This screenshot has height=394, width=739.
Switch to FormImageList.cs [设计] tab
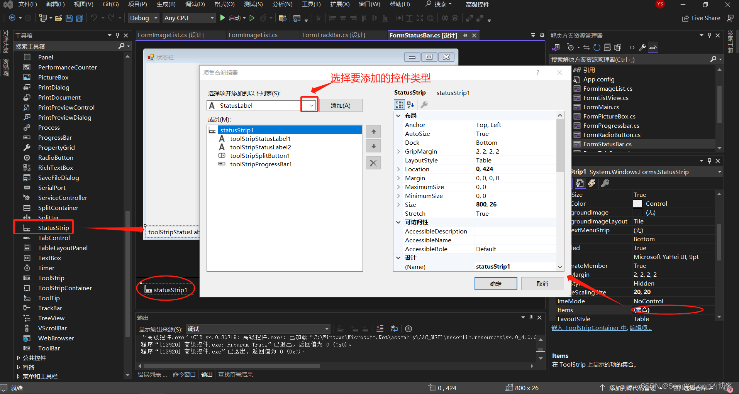(x=171, y=35)
